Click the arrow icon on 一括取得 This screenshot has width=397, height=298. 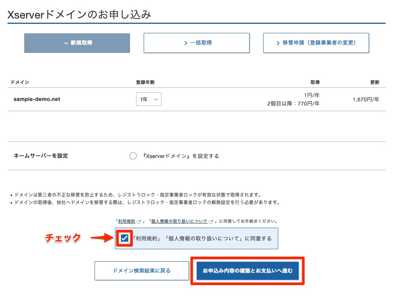186,43
